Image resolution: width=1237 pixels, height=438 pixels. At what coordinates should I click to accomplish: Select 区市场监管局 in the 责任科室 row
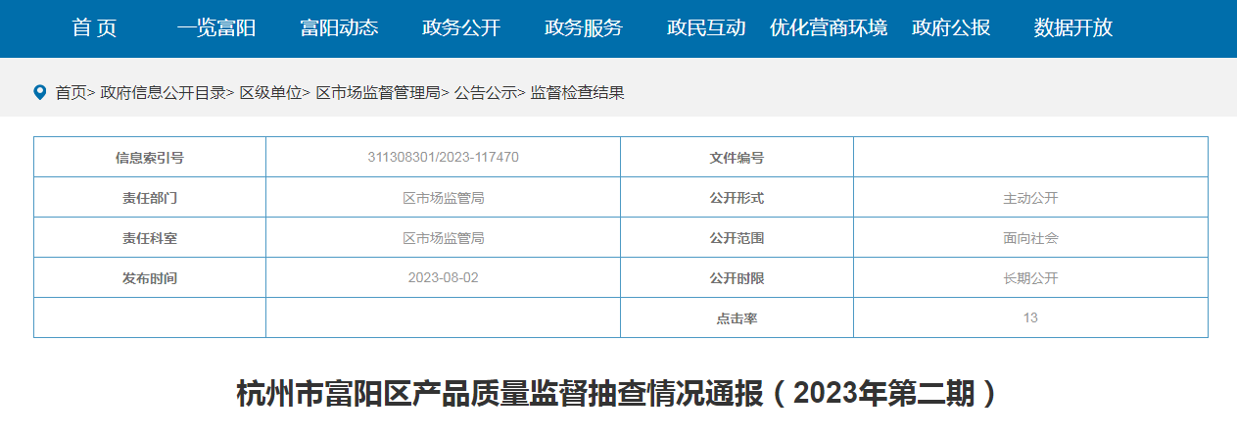click(443, 237)
